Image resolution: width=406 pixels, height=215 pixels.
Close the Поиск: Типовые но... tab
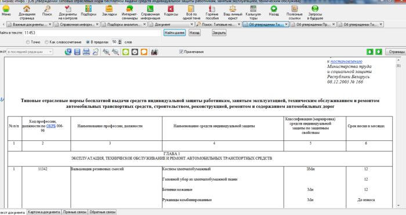coord(239,24)
